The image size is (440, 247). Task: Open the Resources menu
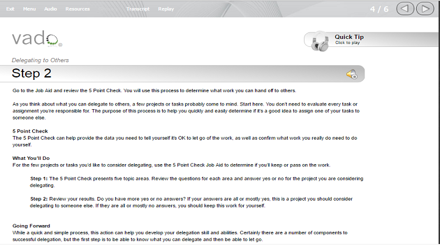pos(77,9)
